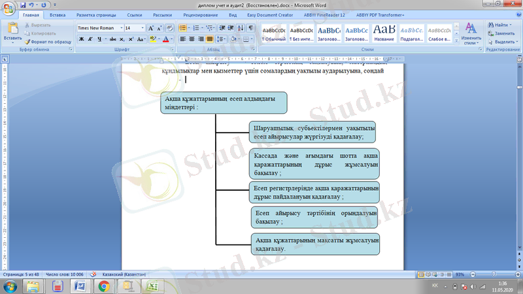Expand the font size 14 dropdown
The image size is (523, 294).
[143, 29]
